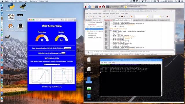The height and width of the screenshot is (104, 185).
Task: Click the temperature history chart
Action: point(40,76)
